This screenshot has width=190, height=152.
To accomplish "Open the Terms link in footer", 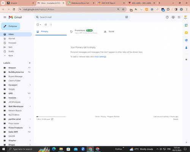I will click(x=97, y=117).
